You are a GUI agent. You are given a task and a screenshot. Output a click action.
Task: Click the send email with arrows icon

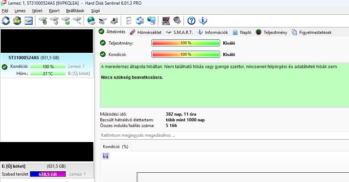click(140, 21)
